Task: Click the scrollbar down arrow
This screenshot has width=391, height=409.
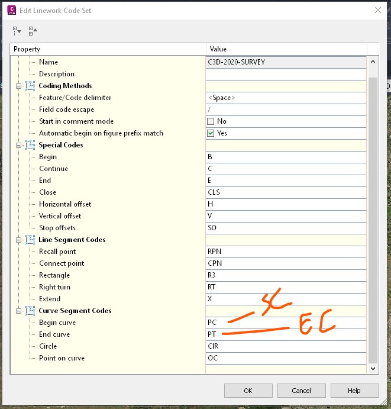Action: pyautogui.click(x=373, y=368)
